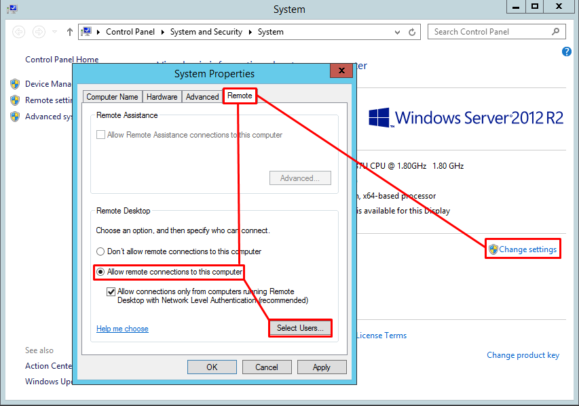Screen dimensions: 579x406
Task: Open the Hardware tab
Action: (162, 96)
